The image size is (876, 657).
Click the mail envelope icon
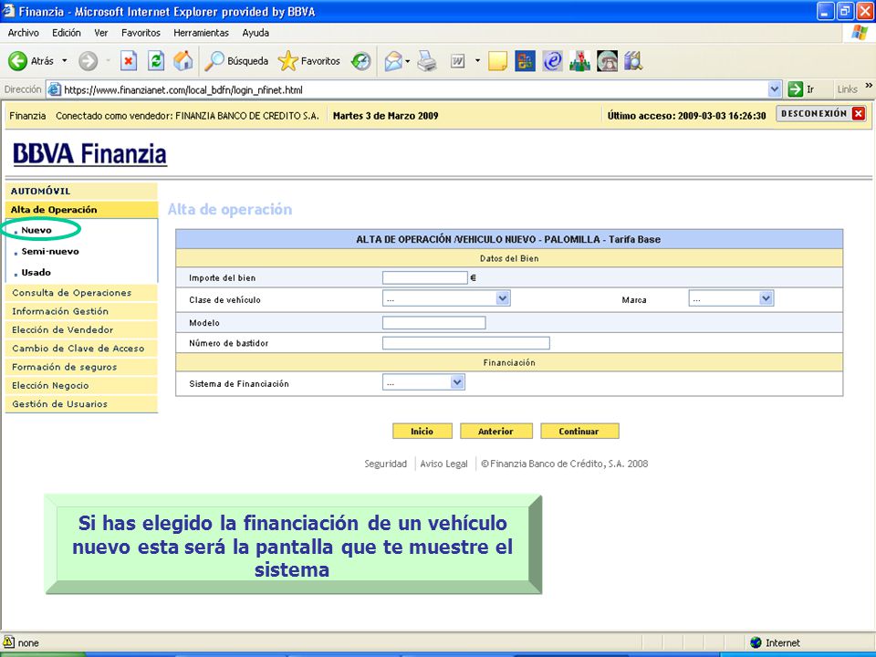coord(393,61)
